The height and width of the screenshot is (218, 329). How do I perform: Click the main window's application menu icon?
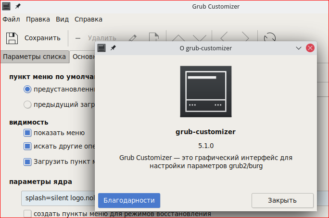point(6,6)
